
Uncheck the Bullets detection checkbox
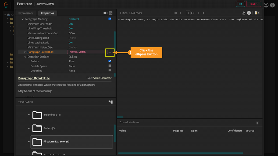(x=110, y=61)
